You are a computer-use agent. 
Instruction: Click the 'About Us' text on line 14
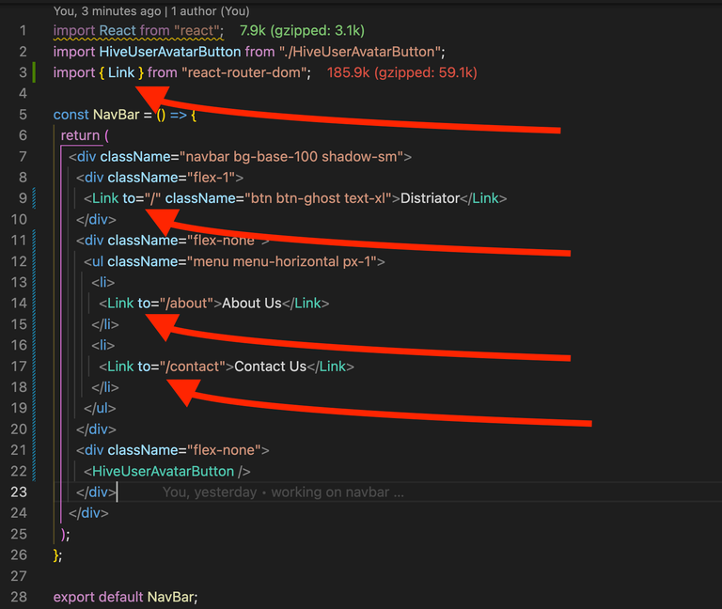point(251,304)
